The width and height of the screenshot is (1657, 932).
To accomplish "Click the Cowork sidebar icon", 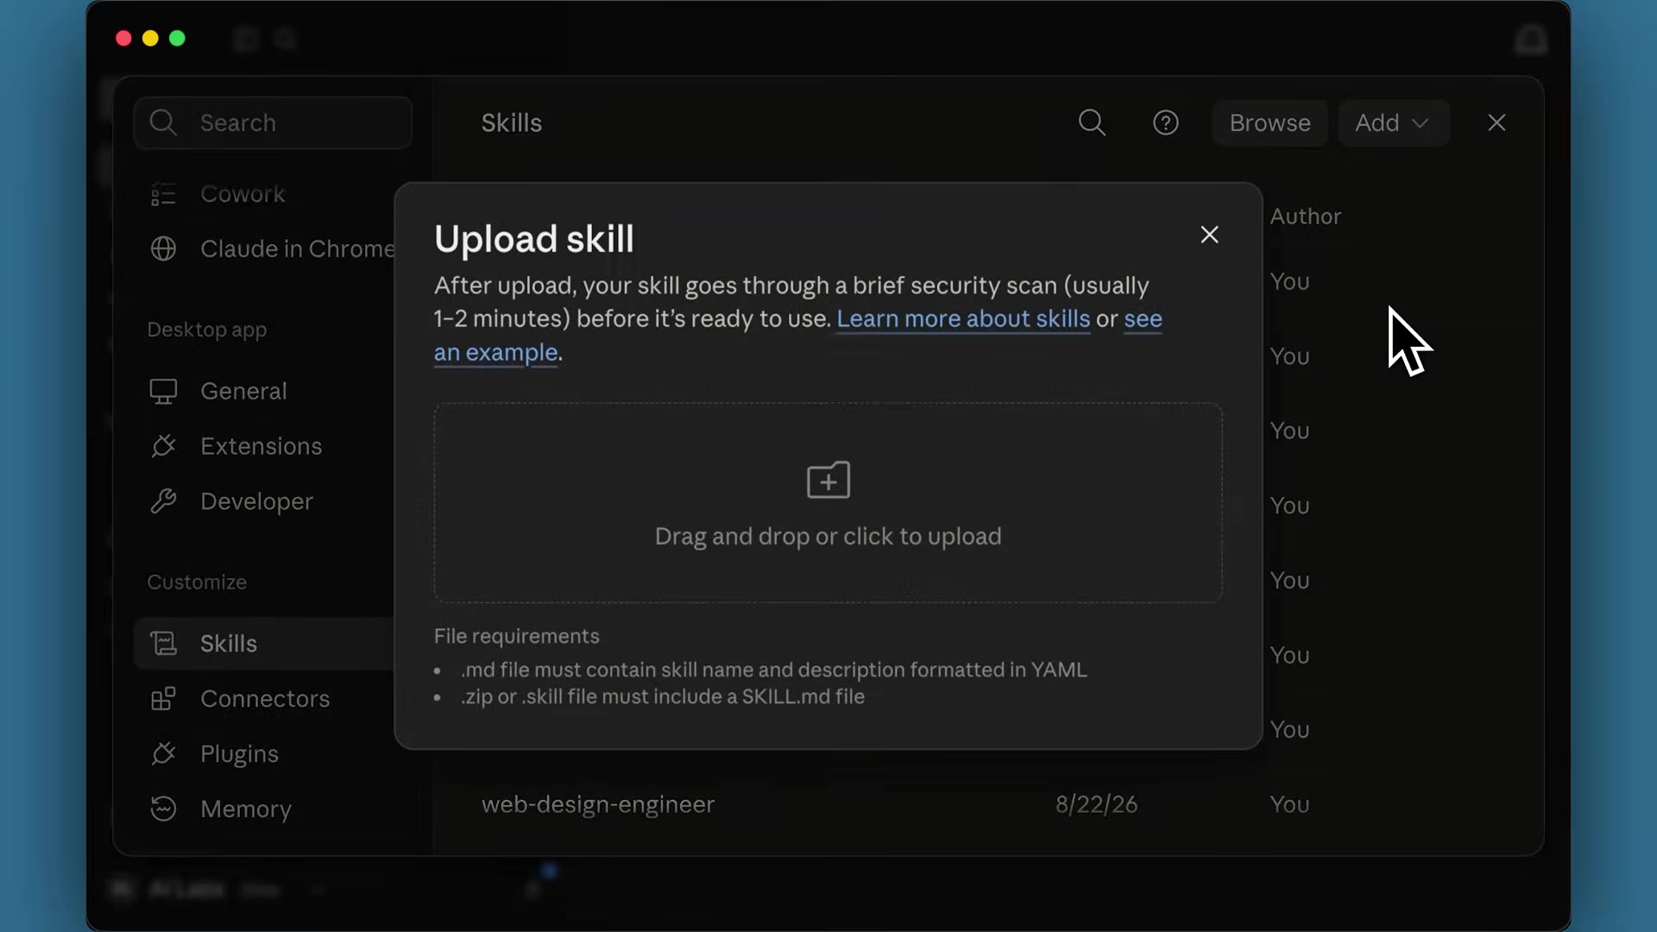I will click(163, 194).
